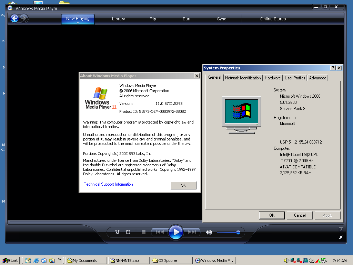Start playback with the Play button
353x265 pixels.
pyautogui.click(x=175, y=232)
